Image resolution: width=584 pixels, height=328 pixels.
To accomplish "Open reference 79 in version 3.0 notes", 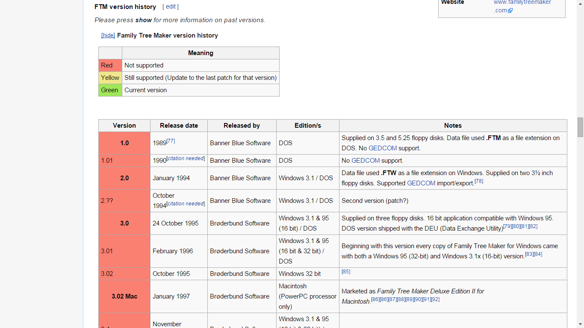I will tap(507, 226).
